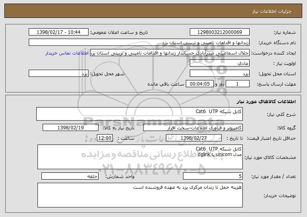Click the label شماره نیاز
This screenshot has height=217, width=307.
tap(285, 32)
